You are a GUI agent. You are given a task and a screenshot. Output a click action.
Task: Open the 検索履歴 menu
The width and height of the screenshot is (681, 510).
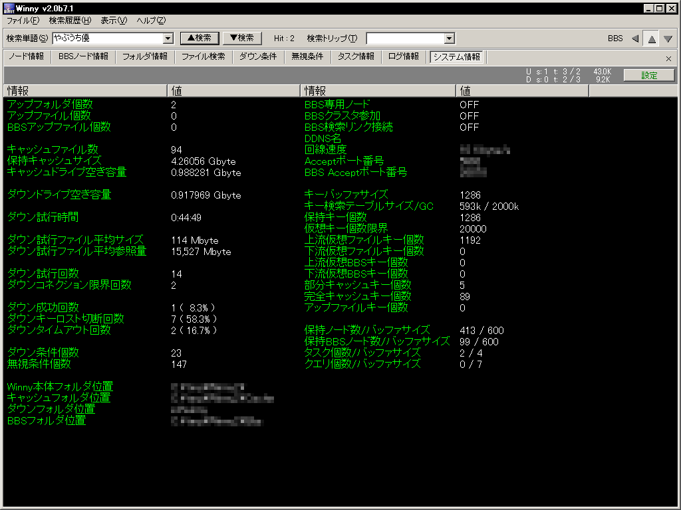70,21
